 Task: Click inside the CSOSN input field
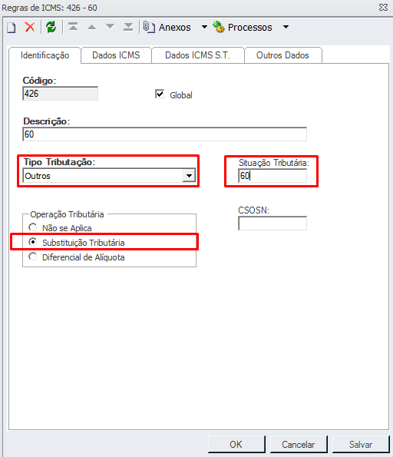coord(272,224)
